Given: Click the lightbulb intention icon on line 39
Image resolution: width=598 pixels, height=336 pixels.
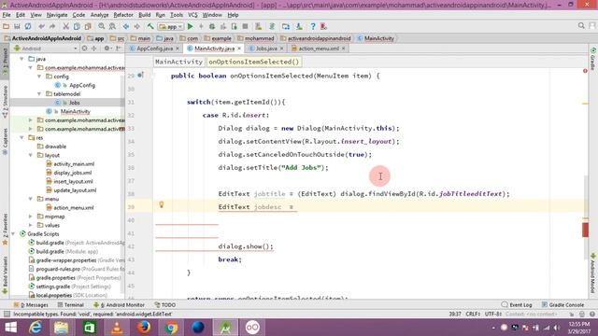Looking at the screenshot, I should point(162,204).
